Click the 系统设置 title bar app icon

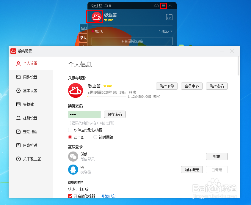coord(13,51)
